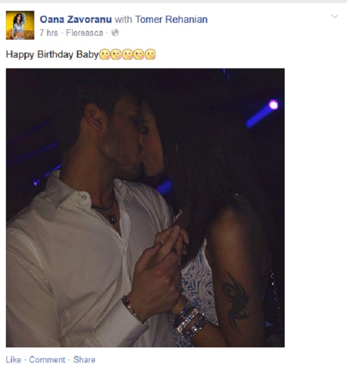Click the Oana Zavoranu name link
The image size is (347, 368).
click(x=76, y=19)
